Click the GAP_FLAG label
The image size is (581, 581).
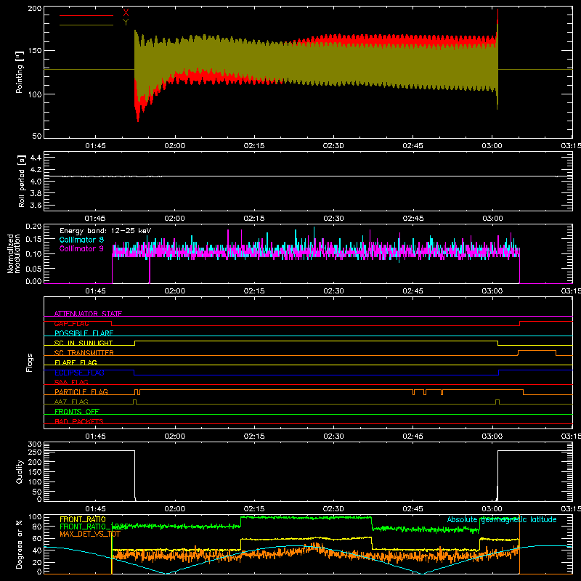tap(71, 323)
